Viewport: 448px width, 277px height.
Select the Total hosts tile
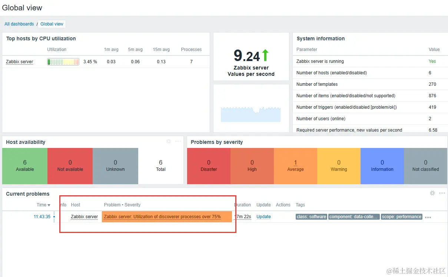point(161,166)
